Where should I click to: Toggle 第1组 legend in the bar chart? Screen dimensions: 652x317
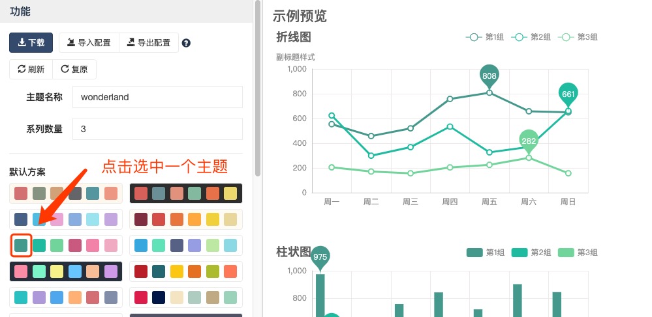(x=485, y=253)
